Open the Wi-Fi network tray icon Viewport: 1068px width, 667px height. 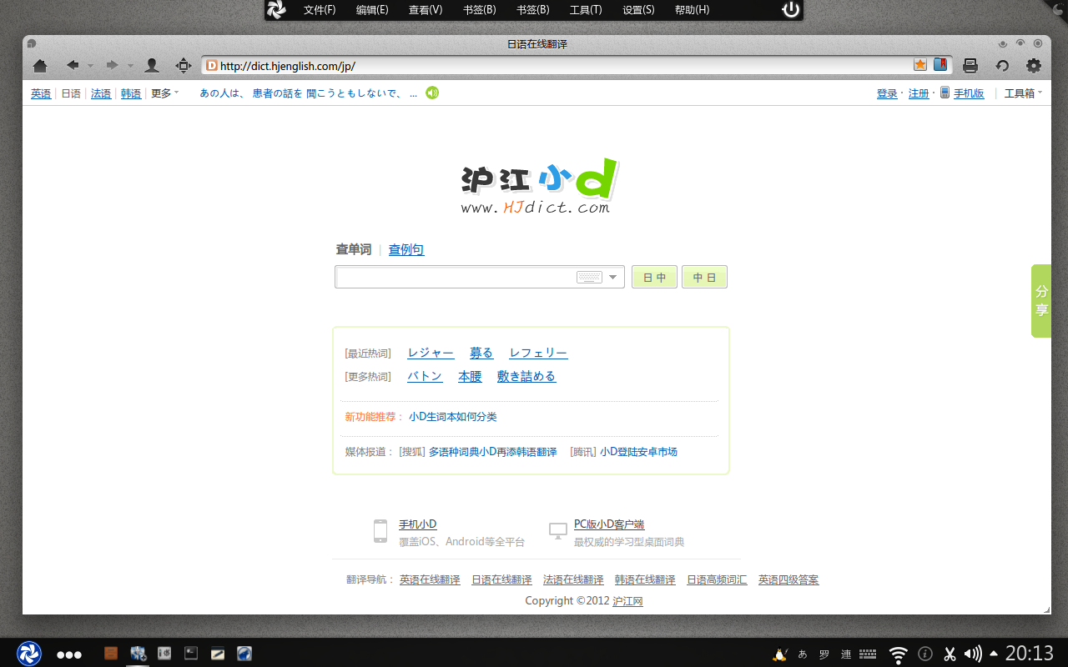(899, 654)
